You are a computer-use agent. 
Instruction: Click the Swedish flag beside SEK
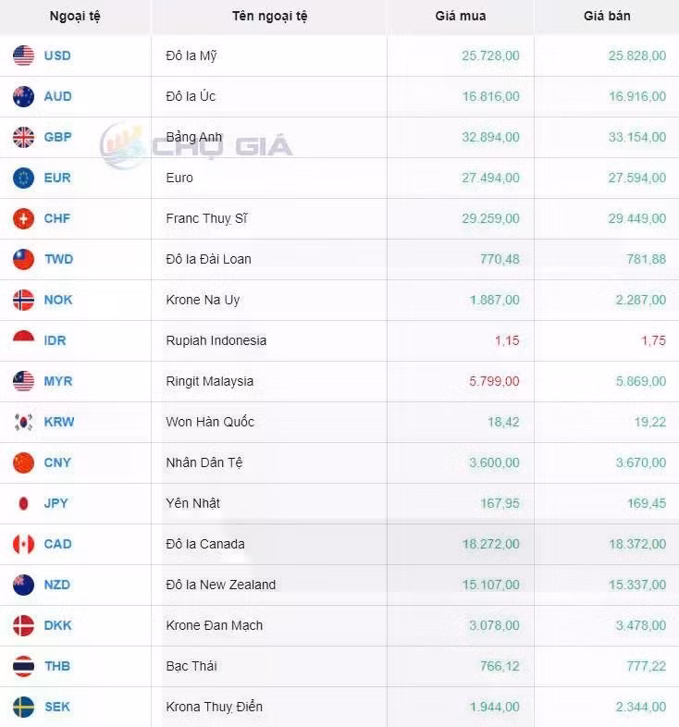pos(24,707)
